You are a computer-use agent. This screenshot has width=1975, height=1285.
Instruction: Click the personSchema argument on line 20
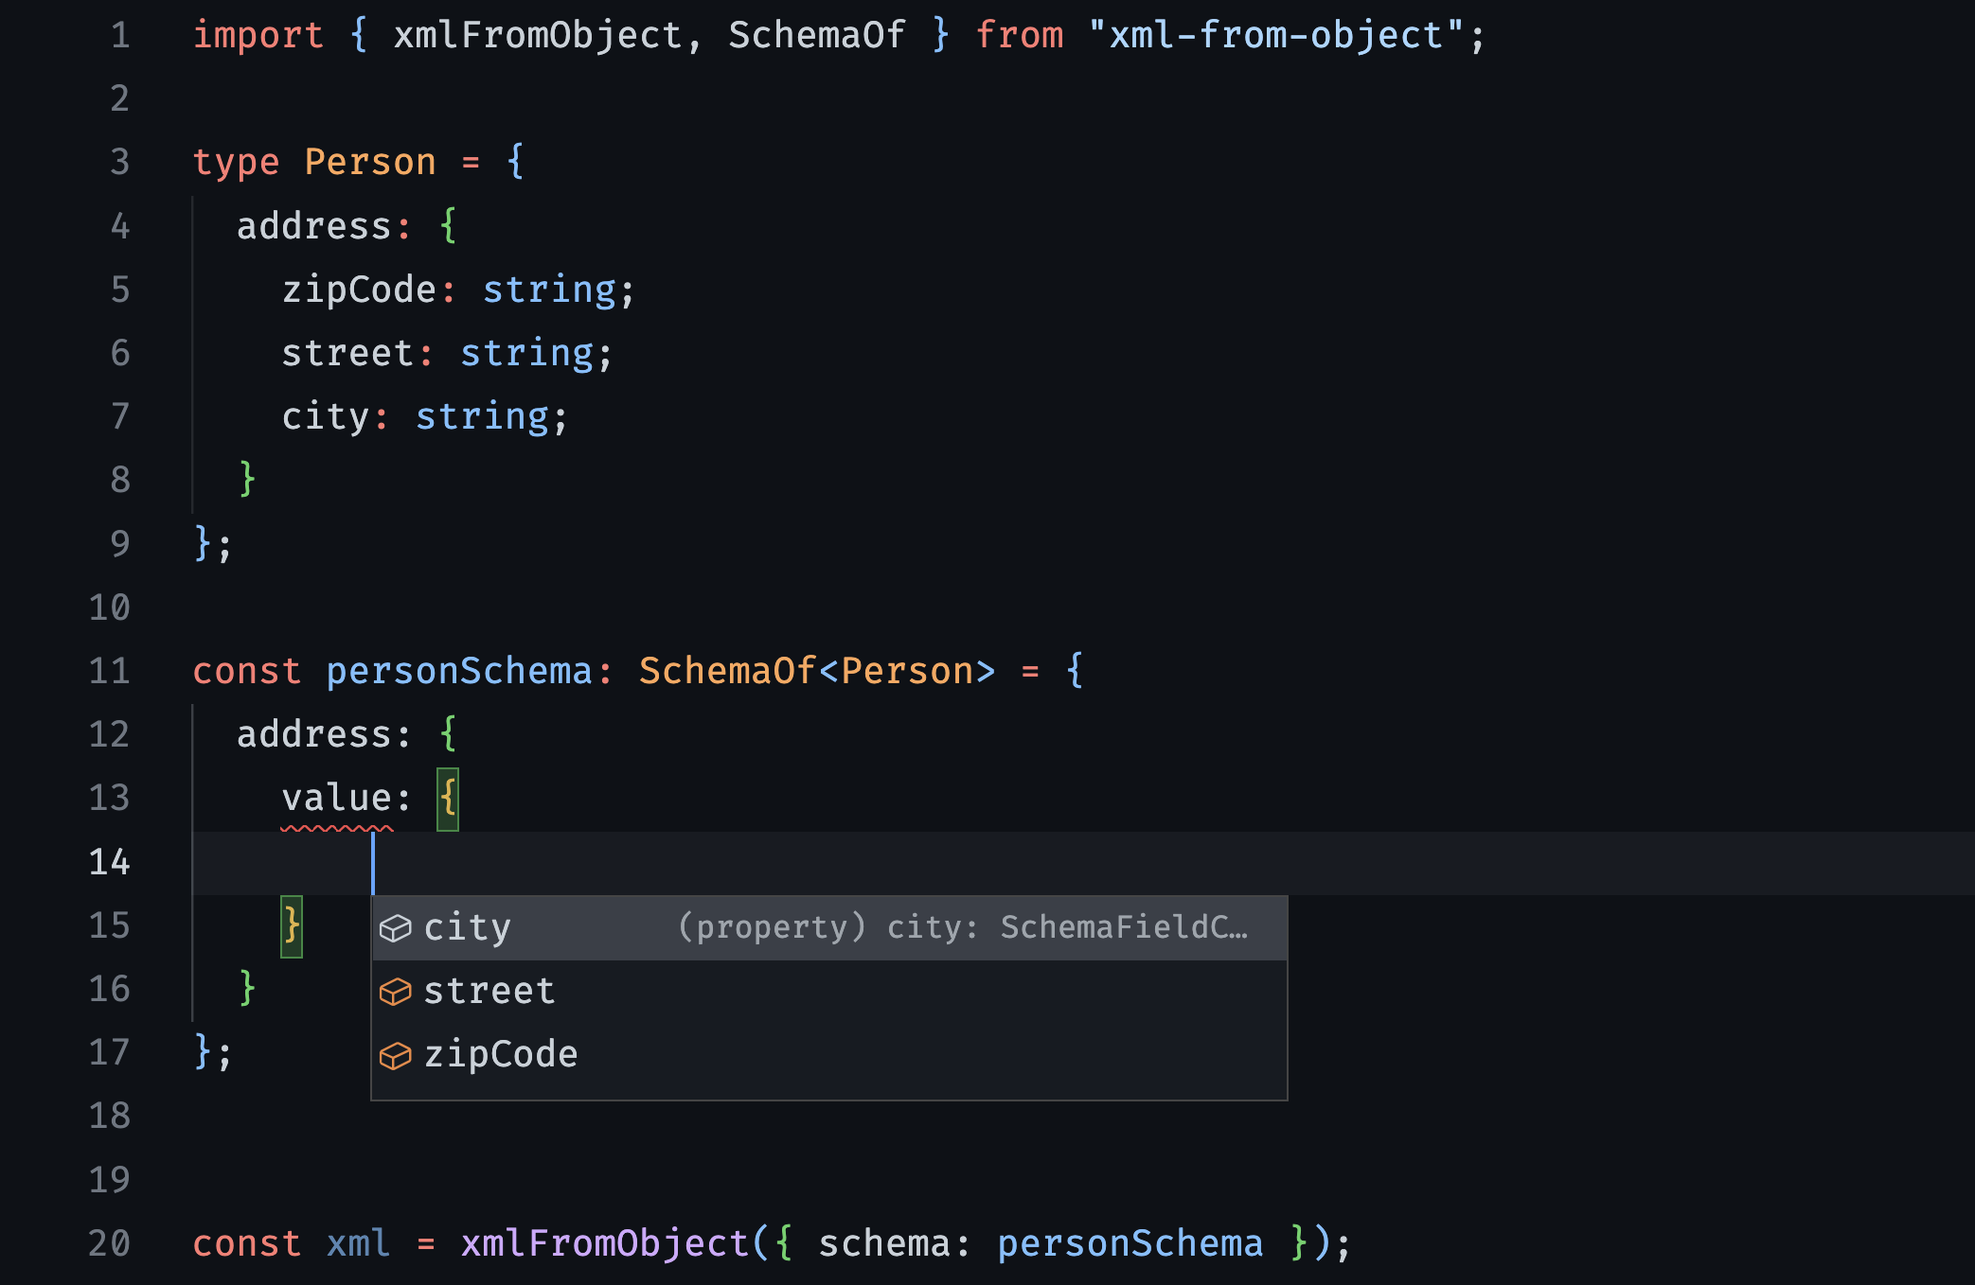tap(1130, 1243)
